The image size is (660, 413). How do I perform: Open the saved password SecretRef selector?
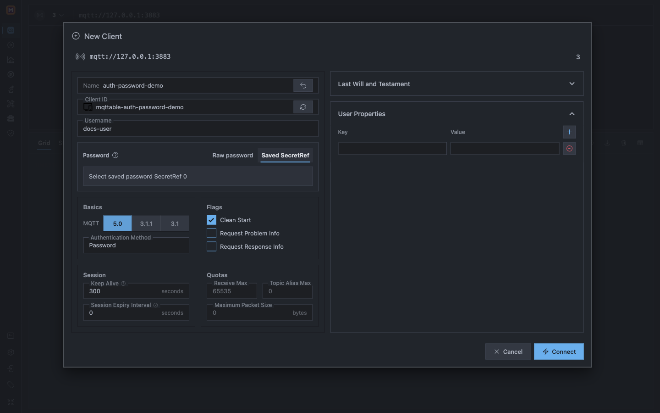click(198, 176)
